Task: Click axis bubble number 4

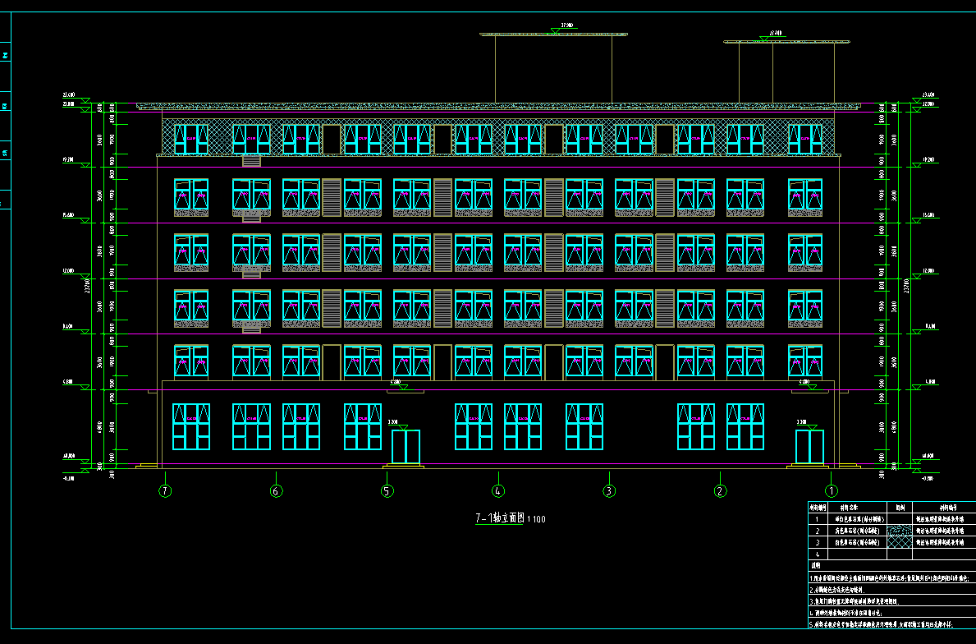Action: tap(498, 491)
